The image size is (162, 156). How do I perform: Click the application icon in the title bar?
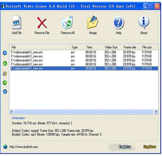3,6
